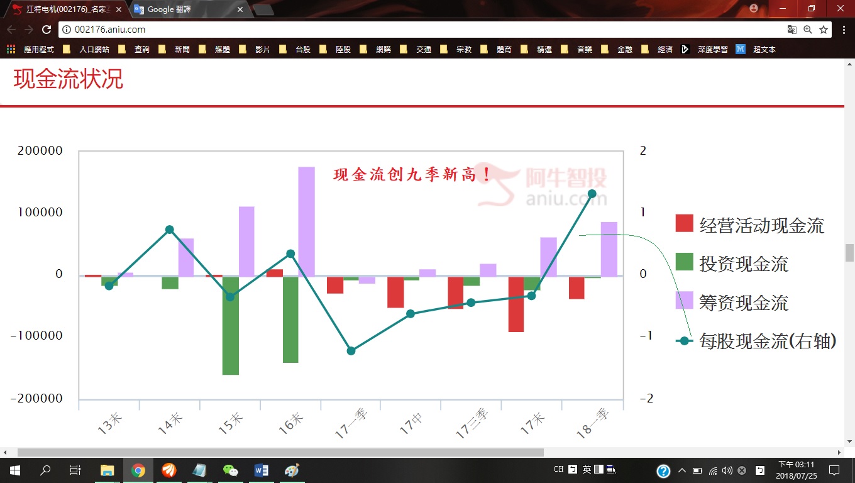The image size is (855, 483).
Task: Click the browser Forward arrow
Action: (29, 30)
